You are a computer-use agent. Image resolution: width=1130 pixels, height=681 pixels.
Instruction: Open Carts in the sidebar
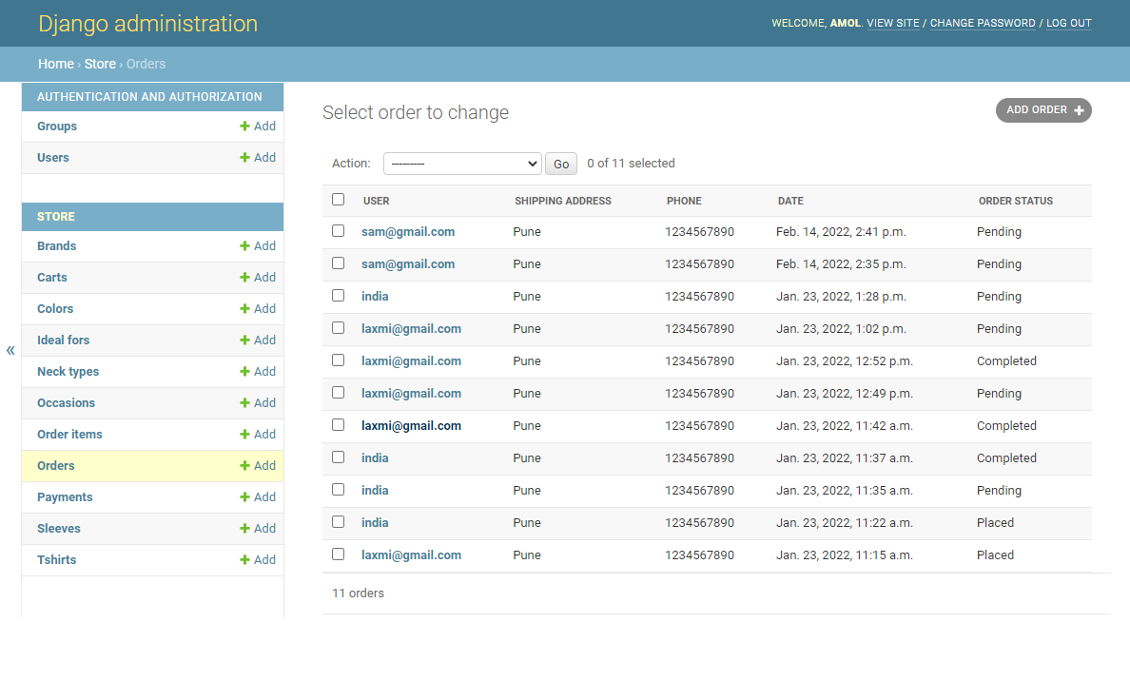pos(52,278)
